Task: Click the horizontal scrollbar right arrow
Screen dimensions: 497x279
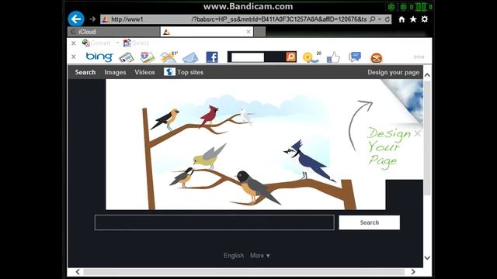Action: [413, 272]
